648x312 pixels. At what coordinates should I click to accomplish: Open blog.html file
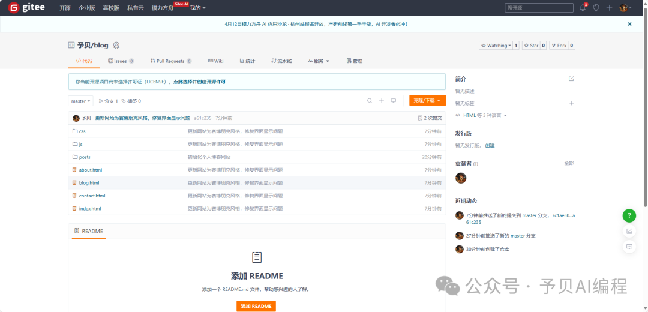pyautogui.click(x=89, y=182)
